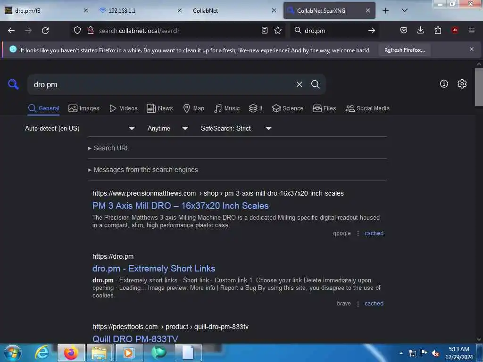483x362 pixels.
Task: Open Quill DRO PM-833TV result link
Action: click(135, 338)
